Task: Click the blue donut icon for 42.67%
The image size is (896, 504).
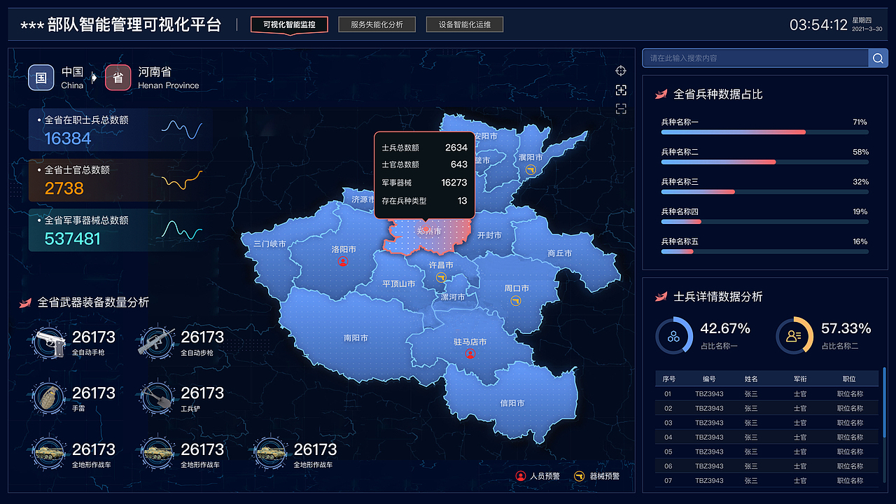Action: 674,337
